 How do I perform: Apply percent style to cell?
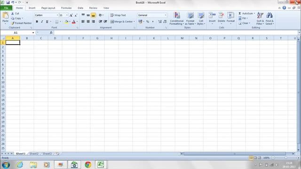pos(147,22)
